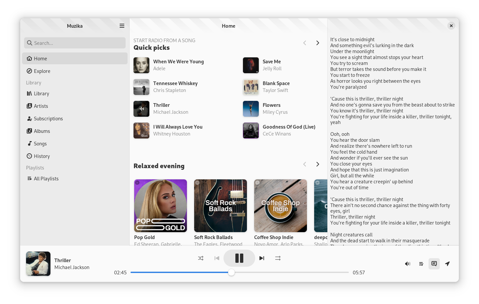Click the Home sidebar icon

[29, 58]
